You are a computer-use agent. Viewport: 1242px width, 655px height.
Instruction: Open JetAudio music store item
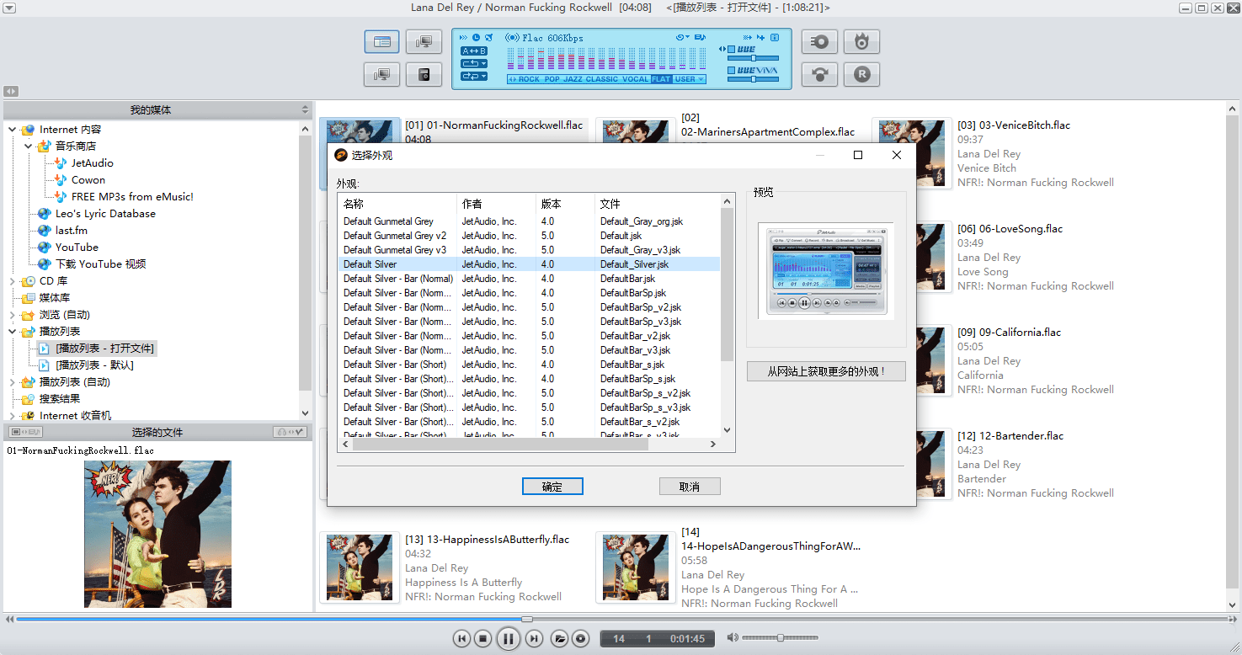[92, 163]
